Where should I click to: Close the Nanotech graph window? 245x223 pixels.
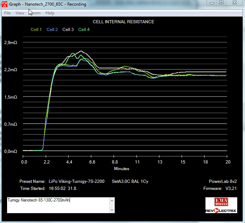[234, 3]
